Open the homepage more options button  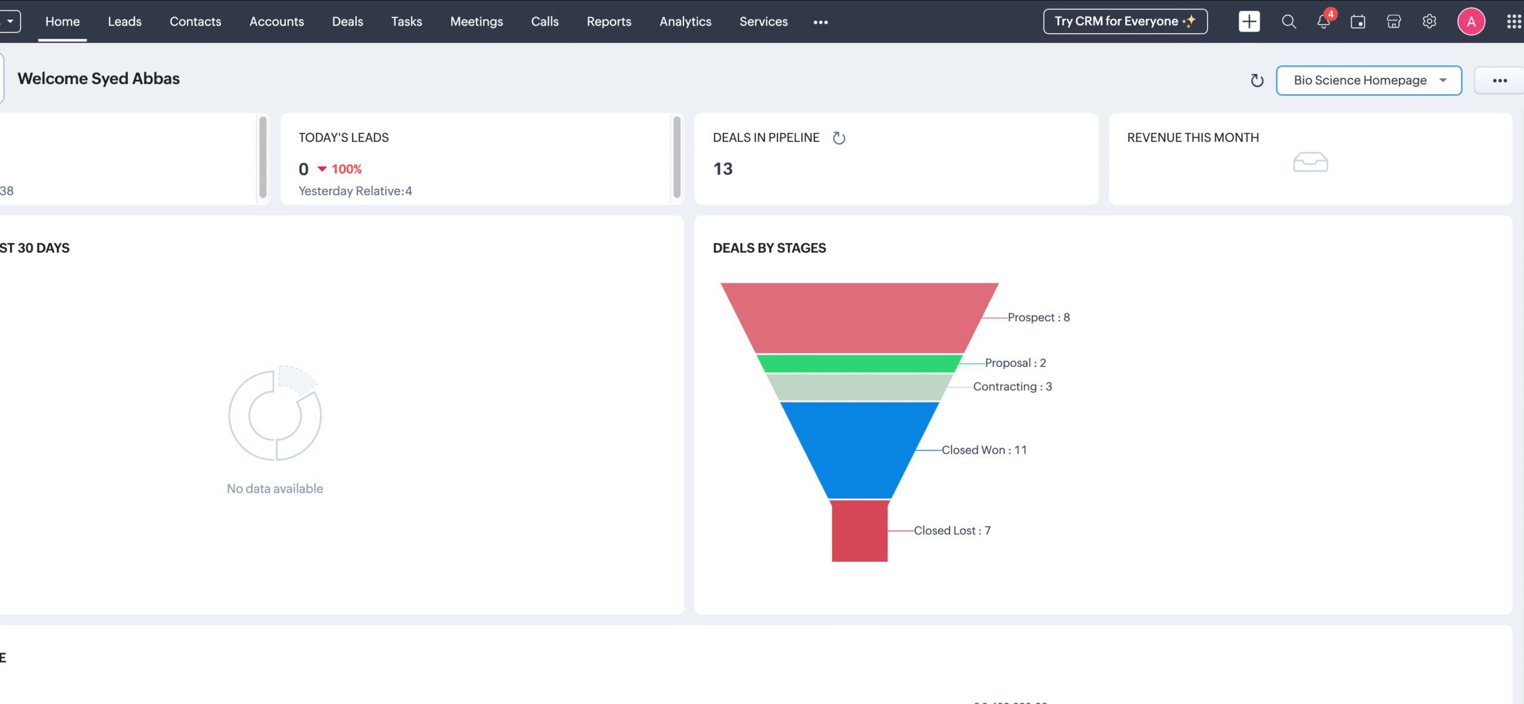(x=1499, y=80)
